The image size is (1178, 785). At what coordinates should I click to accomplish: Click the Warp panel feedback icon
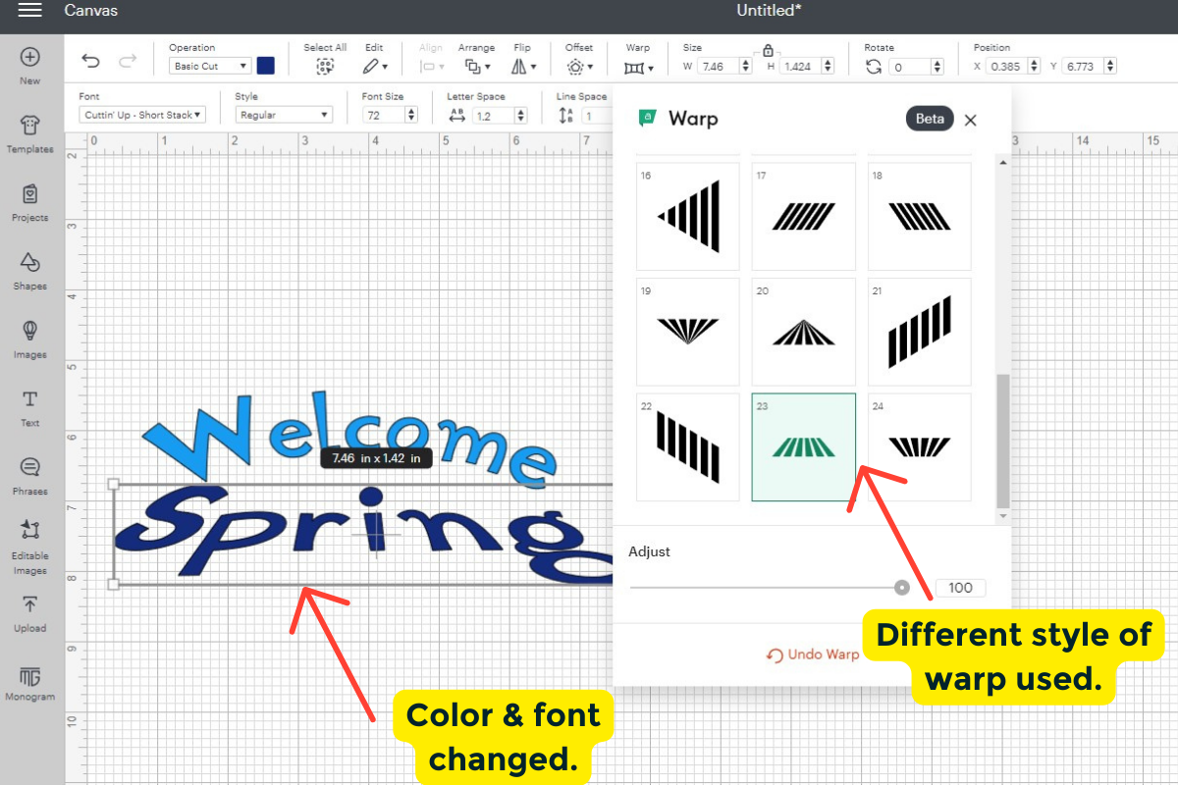(x=647, y=118)
